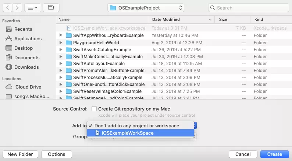The height and width of the screenshot is (161, 292).
Task: Select SwiftProcessMu...aticallyExample folder icon
Action: pyautogui.click(x=69, y=78)
